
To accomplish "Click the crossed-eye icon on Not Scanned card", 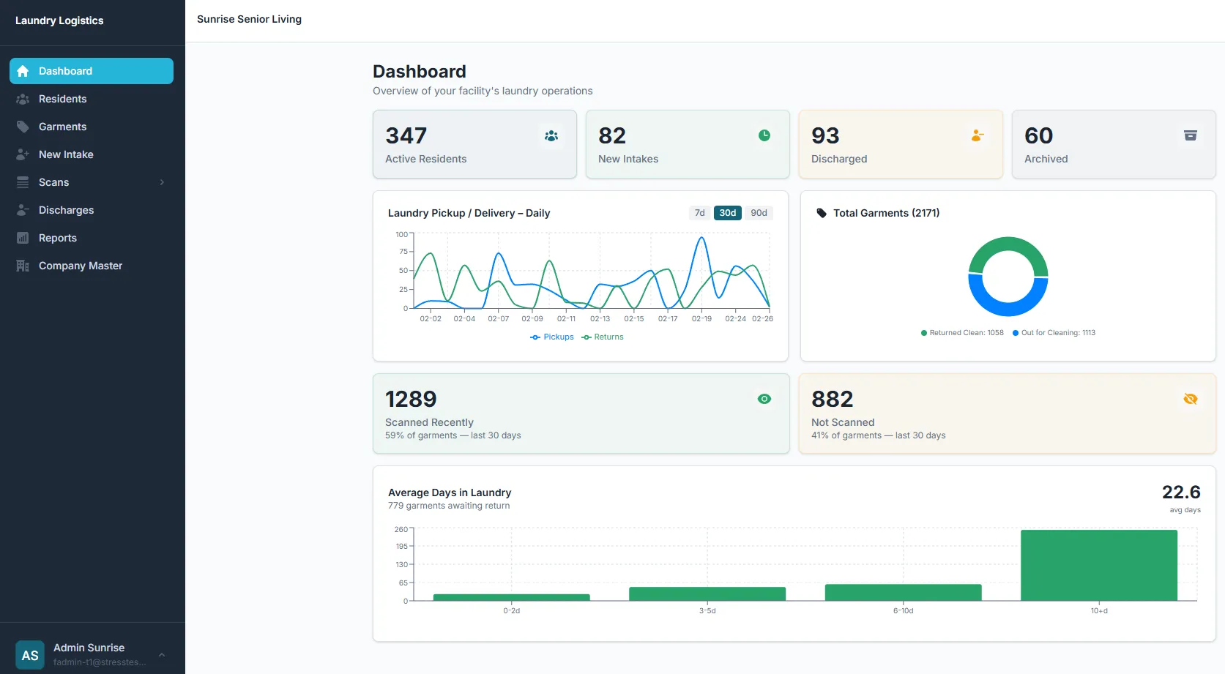I will pos(1190,399).
